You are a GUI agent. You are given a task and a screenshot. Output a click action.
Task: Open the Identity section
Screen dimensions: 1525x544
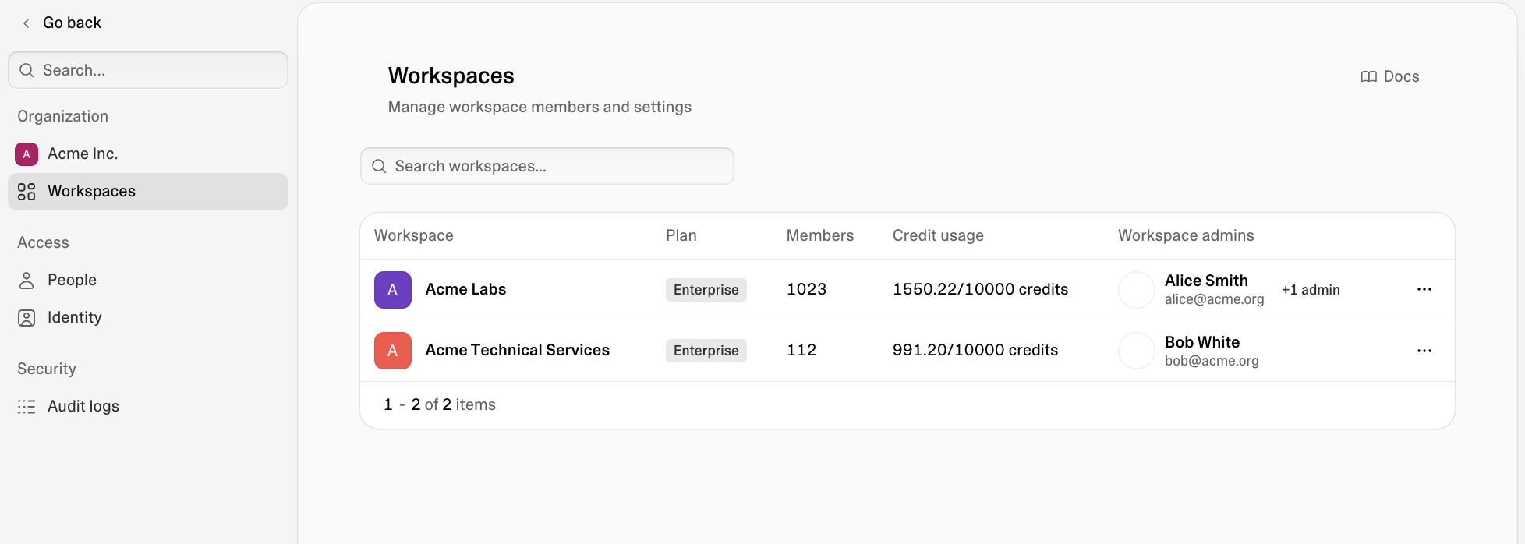(148, 318)
